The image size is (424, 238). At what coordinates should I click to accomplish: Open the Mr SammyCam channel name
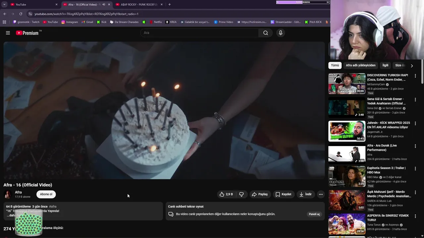pyautogui.click(x=376, y=84)
